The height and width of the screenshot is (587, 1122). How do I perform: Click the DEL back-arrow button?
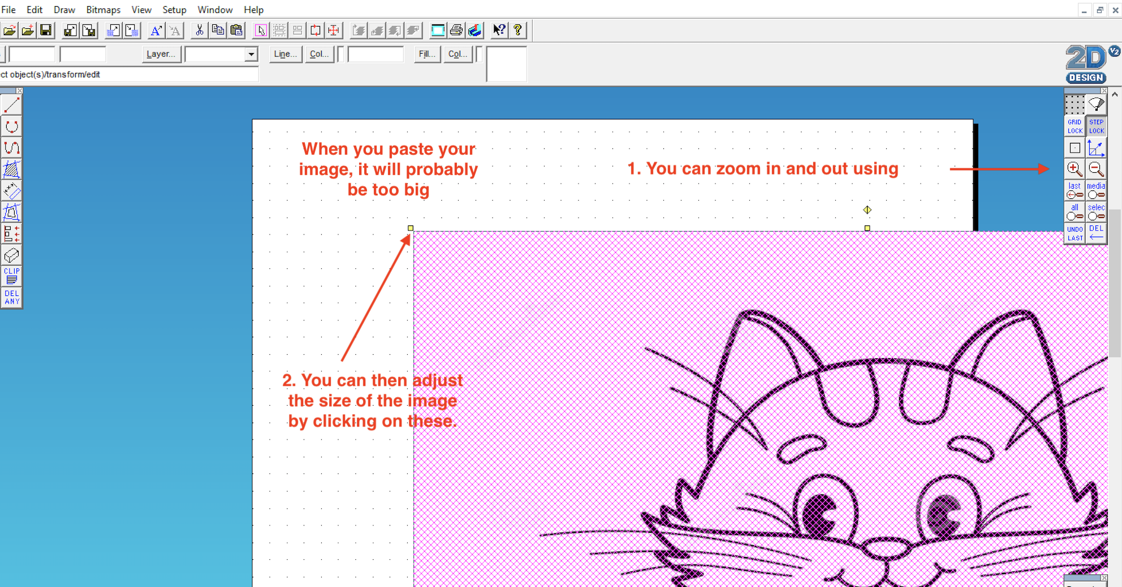[1096, 233]
